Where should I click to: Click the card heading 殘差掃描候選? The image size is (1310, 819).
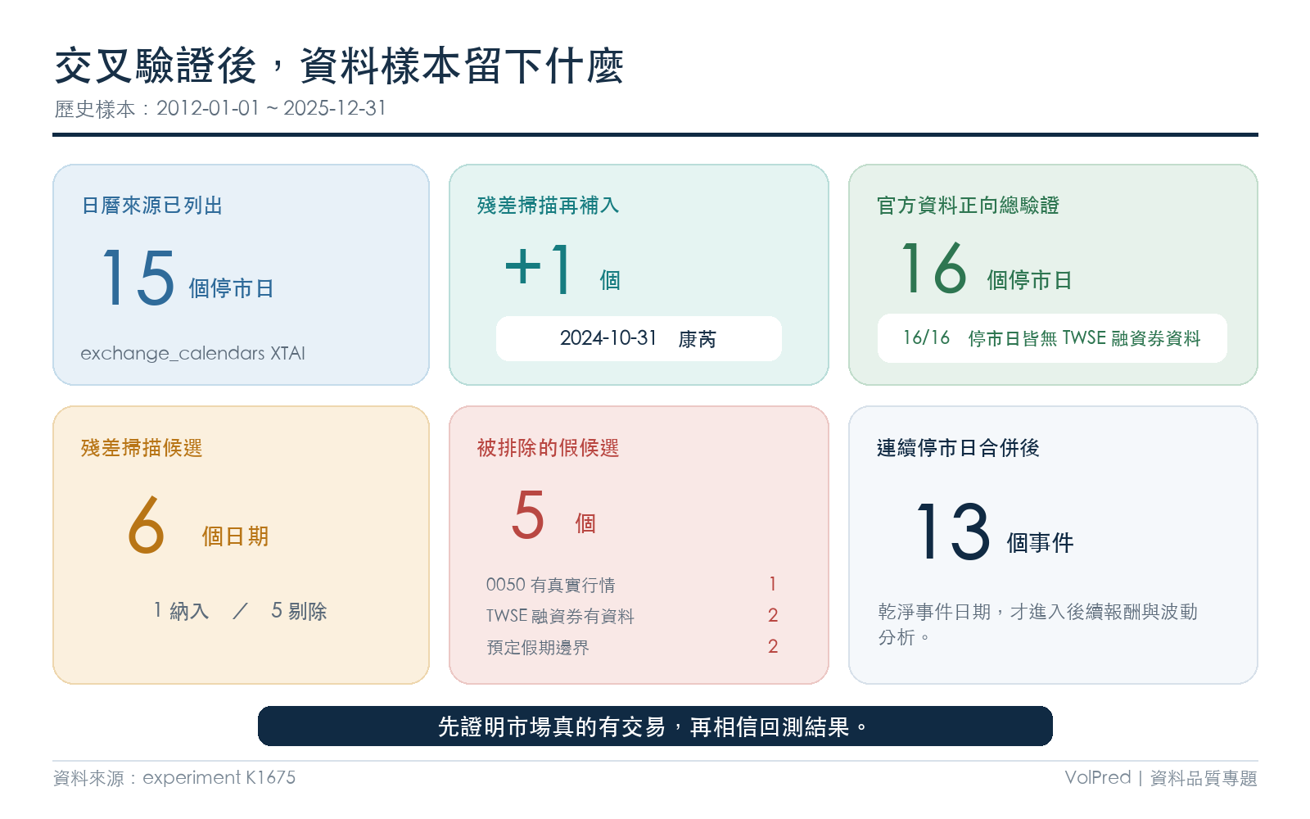tap(142, 448)
